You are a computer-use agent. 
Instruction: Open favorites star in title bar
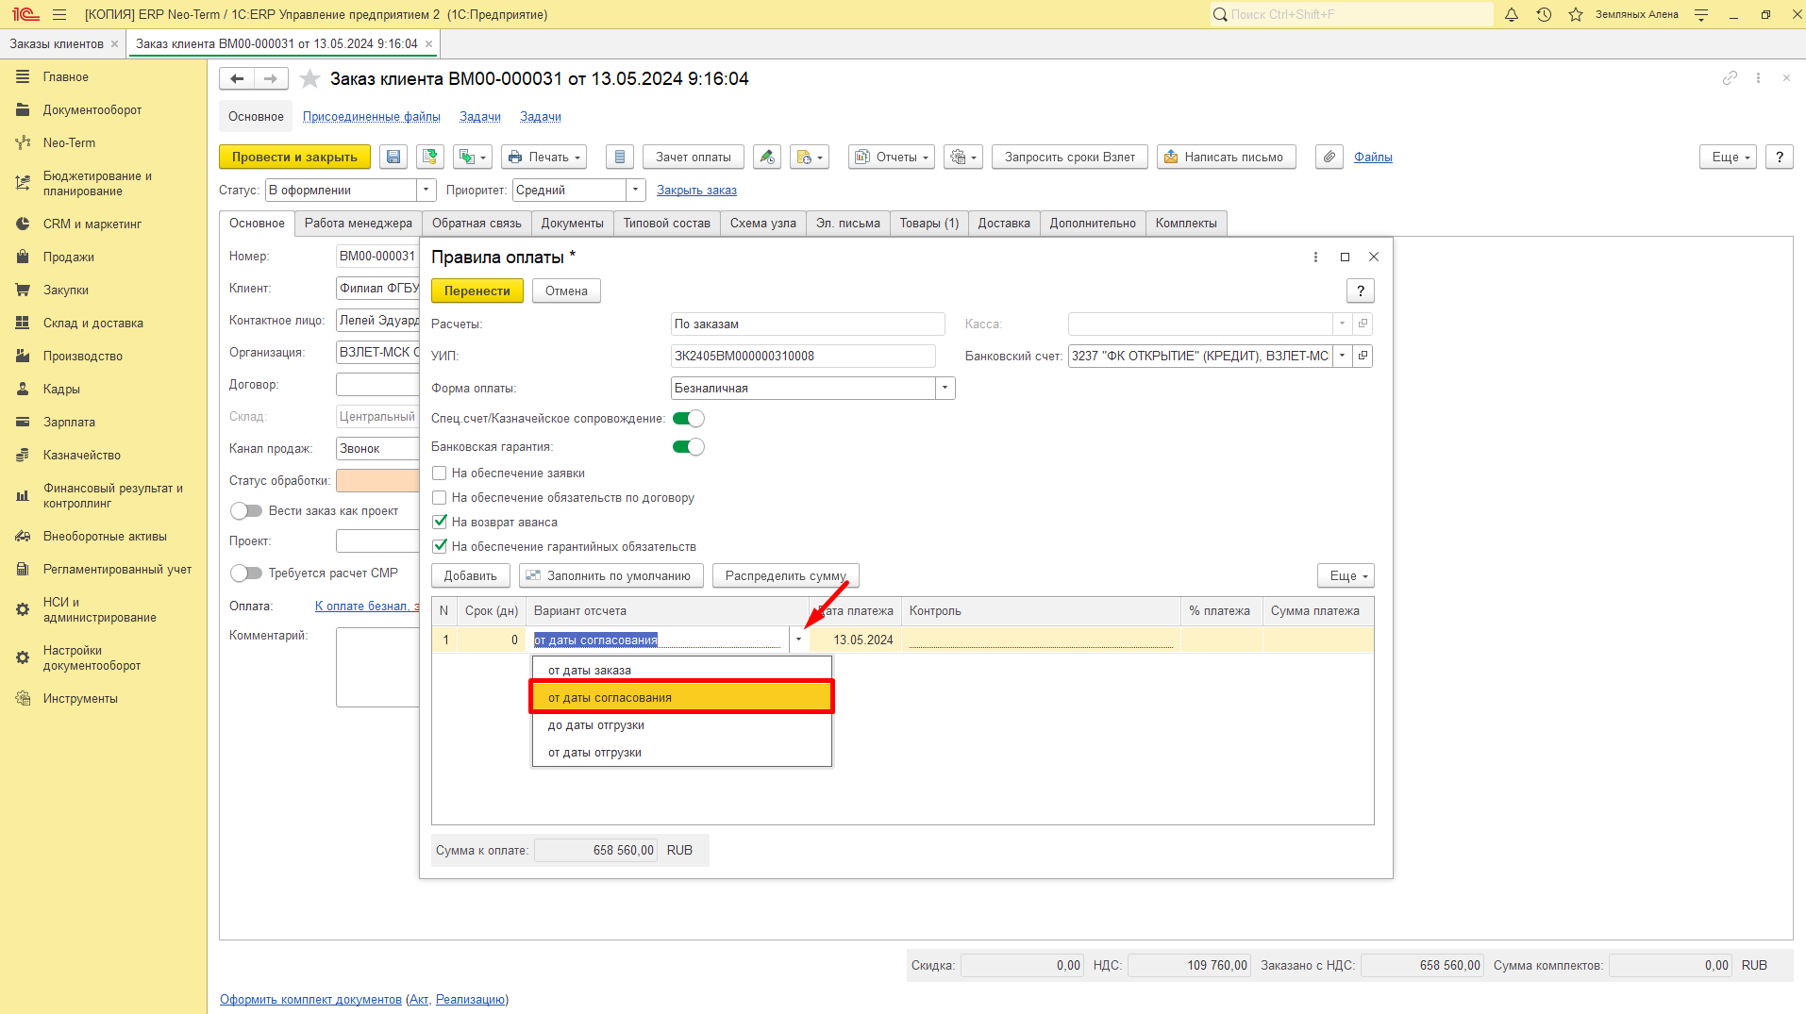tap(1576, 14)
